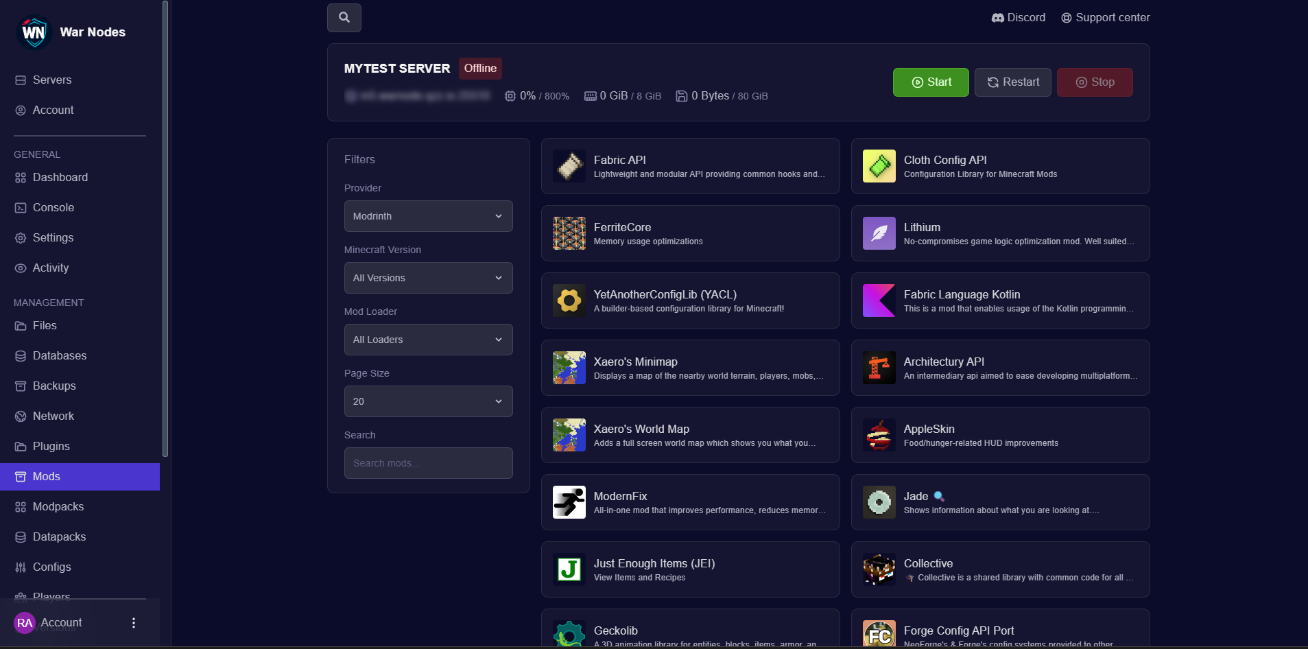1308x649 pixels.
Task: Click the War Nodes logo icon
Action: pyautogui.click(x=34, y=32)
